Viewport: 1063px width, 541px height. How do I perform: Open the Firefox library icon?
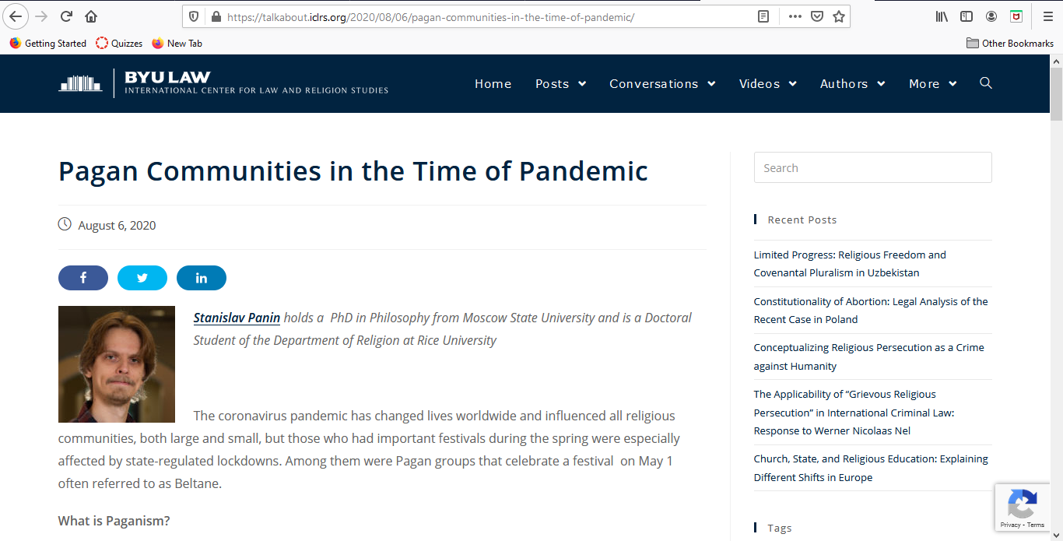[x=942, y=16]
